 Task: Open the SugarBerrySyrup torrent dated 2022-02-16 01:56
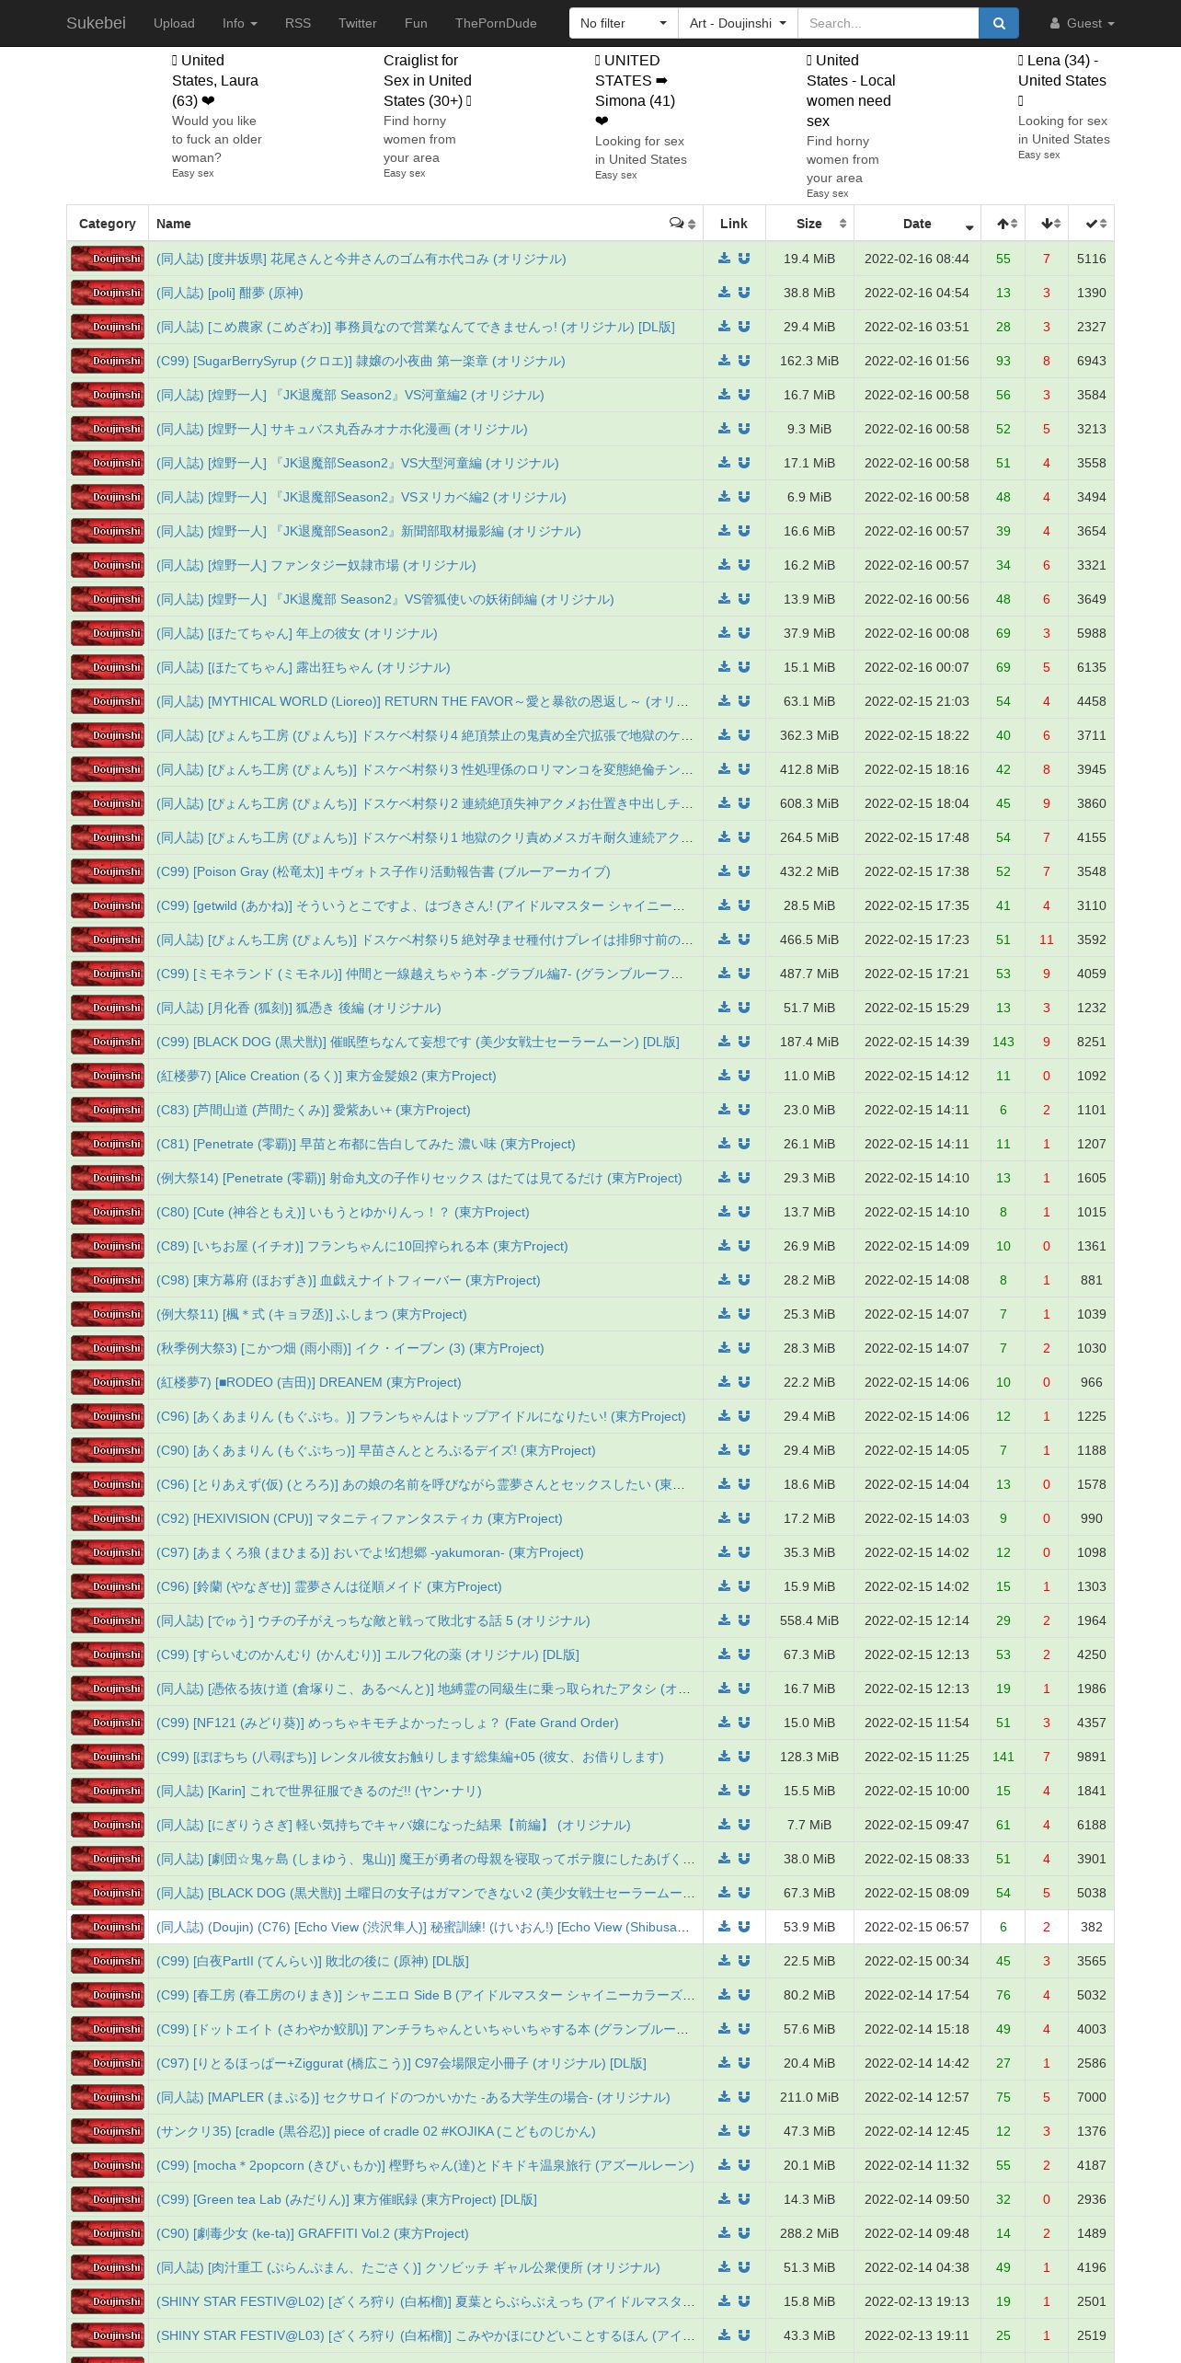point(361,361)
